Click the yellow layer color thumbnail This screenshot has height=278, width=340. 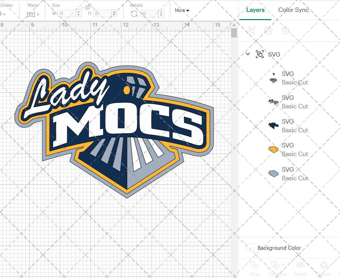[x=273, y=149]
